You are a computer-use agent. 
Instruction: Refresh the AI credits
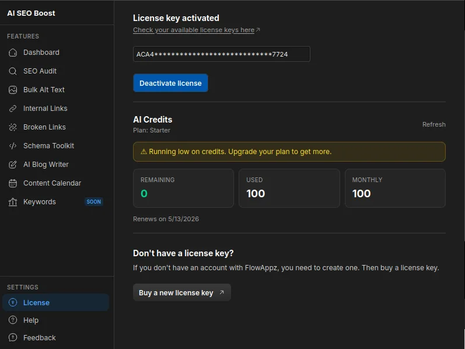pos(434,124)
